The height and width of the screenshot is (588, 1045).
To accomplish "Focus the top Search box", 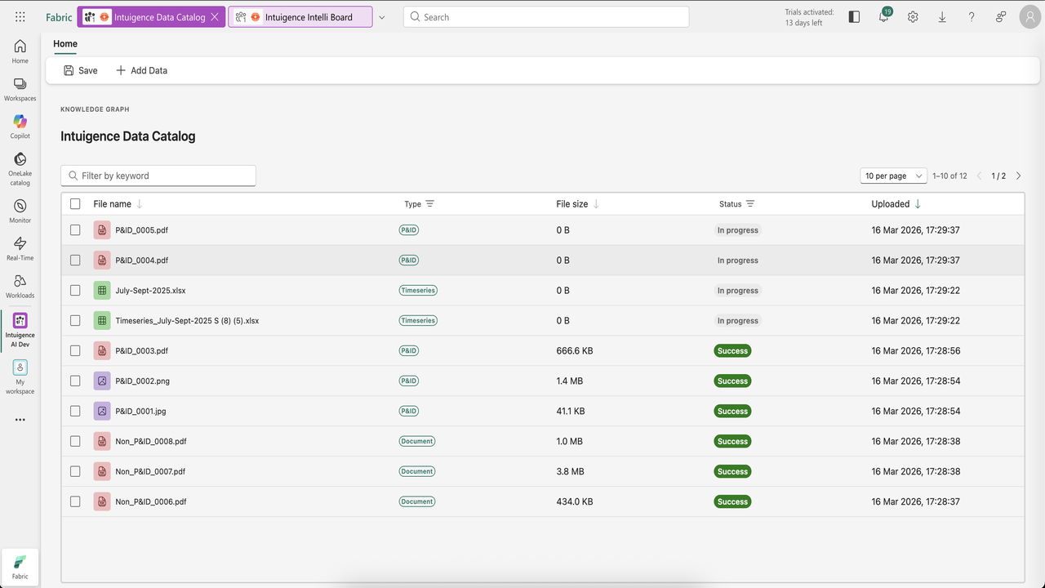I will pos(546,17).
